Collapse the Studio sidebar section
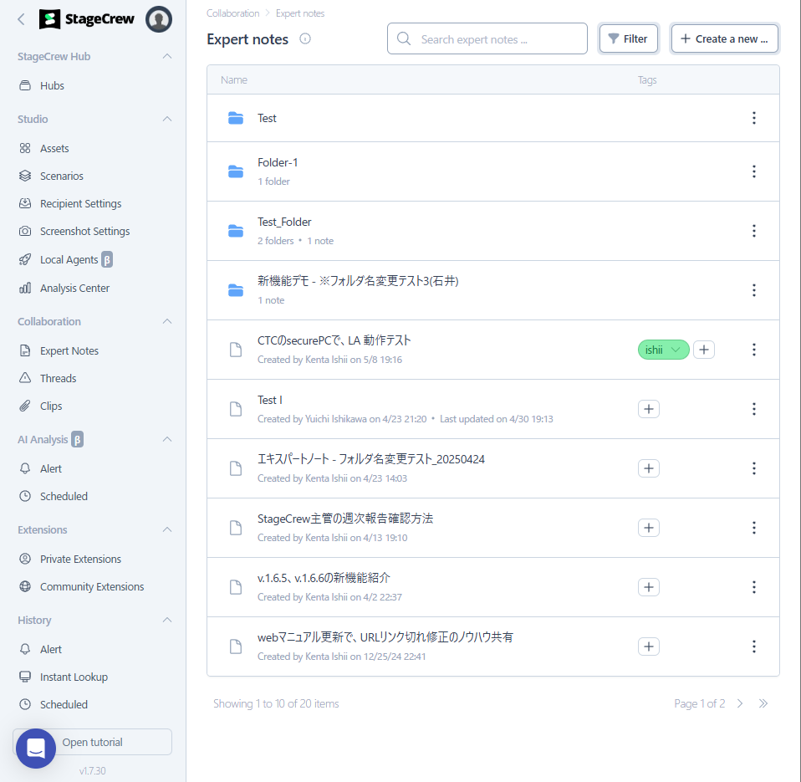This screenshot has height=782, width=801. pyautogui.click(x=167, y=119)
